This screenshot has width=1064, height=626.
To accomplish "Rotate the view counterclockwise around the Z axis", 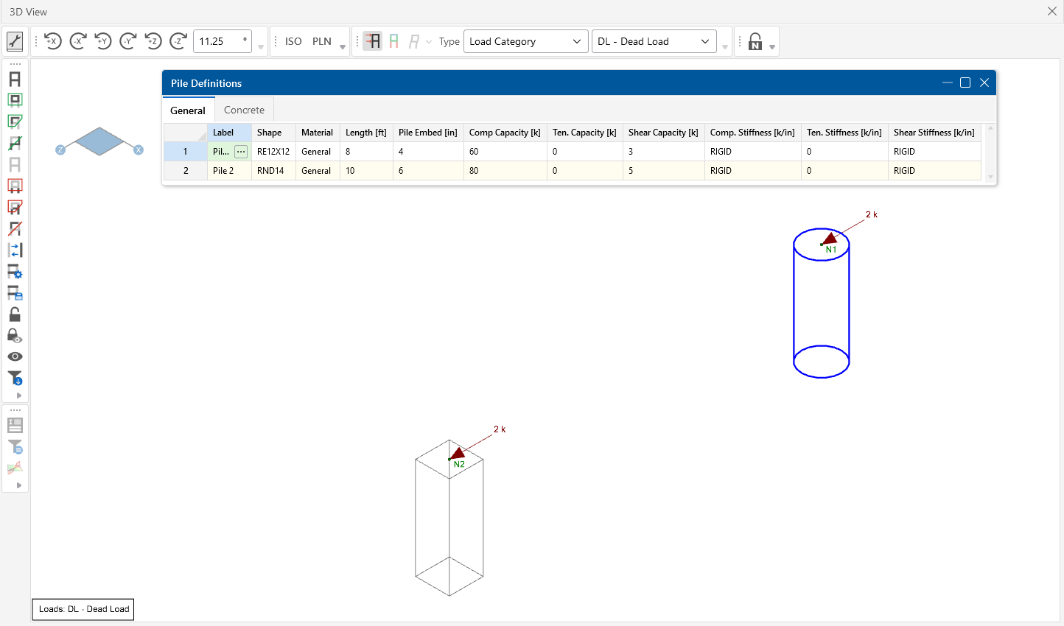I will (x=153, y=41).
